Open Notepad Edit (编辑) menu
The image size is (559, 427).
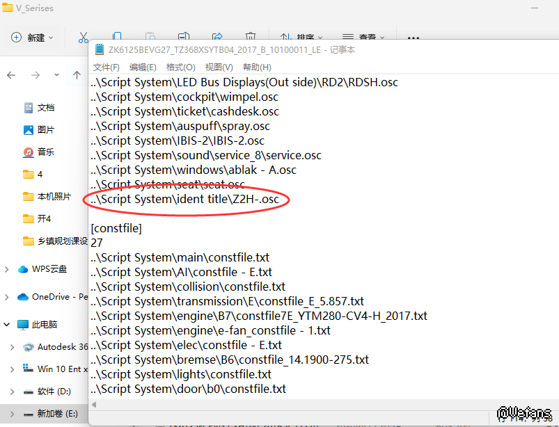click(143, 67)
